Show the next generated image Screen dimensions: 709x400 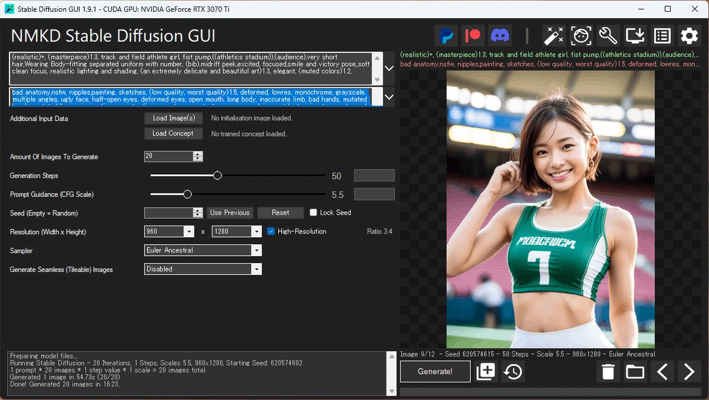[x=690, y=372]
